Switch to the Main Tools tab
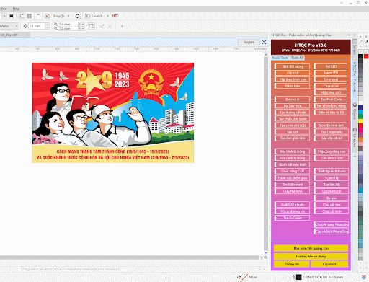The image size is (369, 282). pyautogui.click(x=280, y=58)
